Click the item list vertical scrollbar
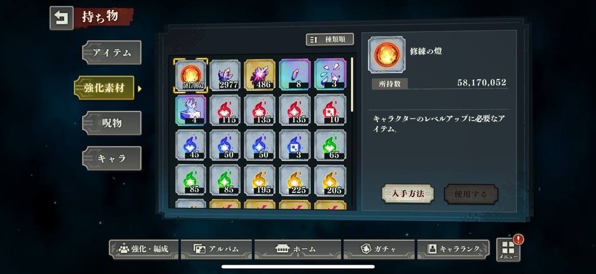The height and width of the screenshot is (274, 596). point(352,85)
